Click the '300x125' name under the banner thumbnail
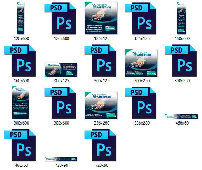Image resolution: width=202 pixels, height=170 pixels. 62,81
